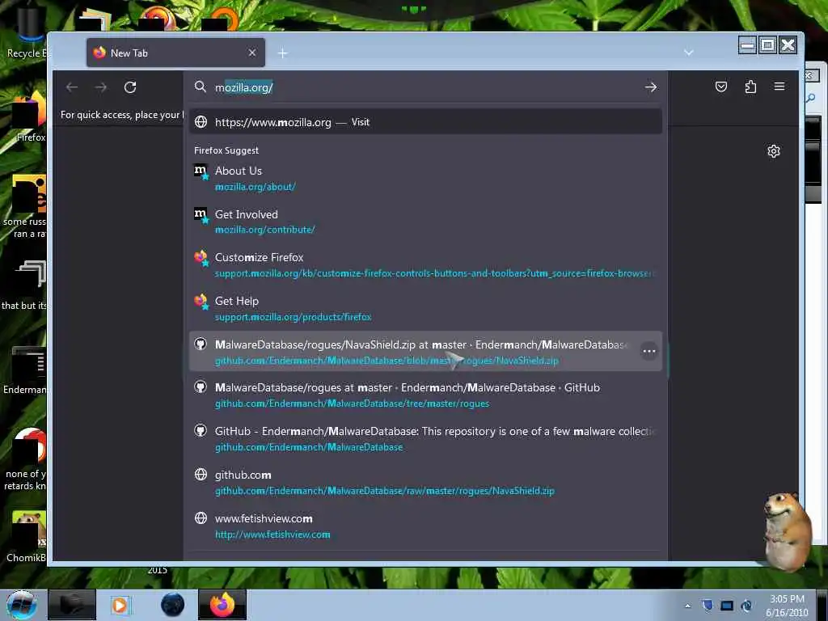The image size is (828, 621).
Task: Open the dark globe taskbar icon
Action: (173, 605)
